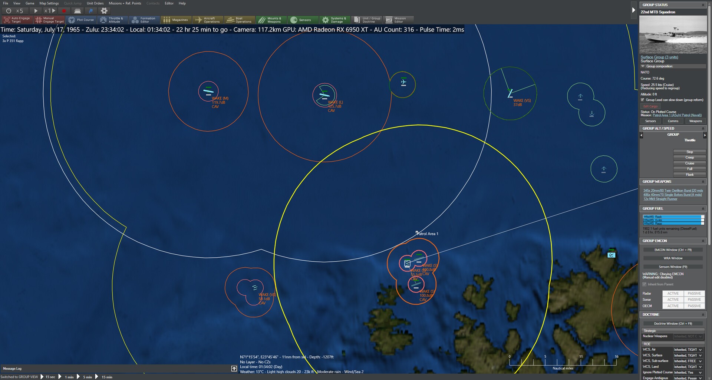This screenshot has width=712, height=380.
Task: Set Radar EMCON to ACTIVE
Action: (x=673, y=293)
